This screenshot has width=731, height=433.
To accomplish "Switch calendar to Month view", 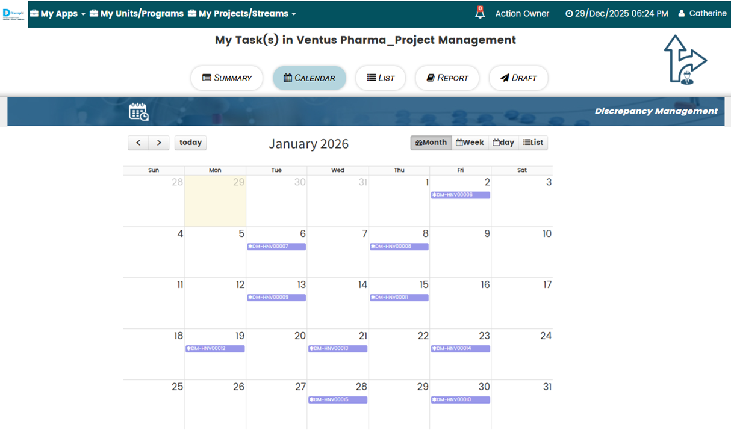I will coord(431,143).
